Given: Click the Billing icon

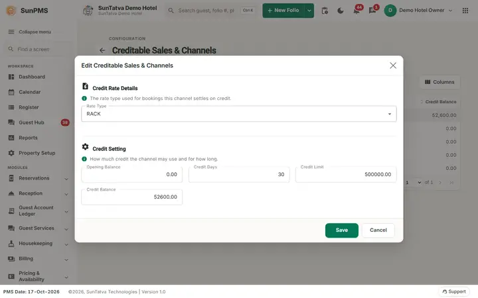Looking at the screenshot, I should pyautogui.click(x=11, y=259).
